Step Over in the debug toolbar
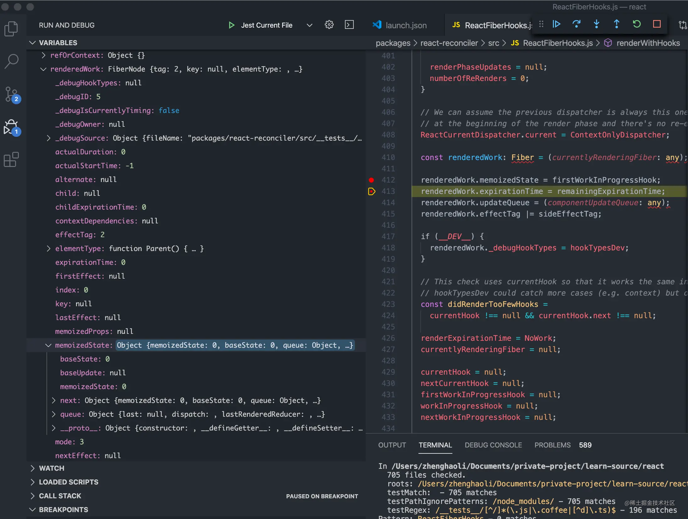The height and width of the screenshot is (519, 688). coord(576,24)
